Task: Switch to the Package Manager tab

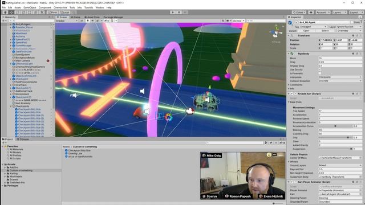Action: [113, 17]
